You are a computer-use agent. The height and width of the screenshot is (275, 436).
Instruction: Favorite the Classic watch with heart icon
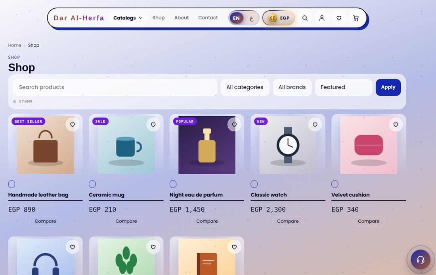coord(315,125)
